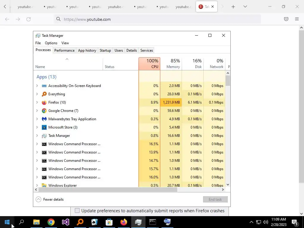The width and height of the screenshot is (304, 228).
Task: Open Microsoft Store from the taskbar
Action: (109, 222)
